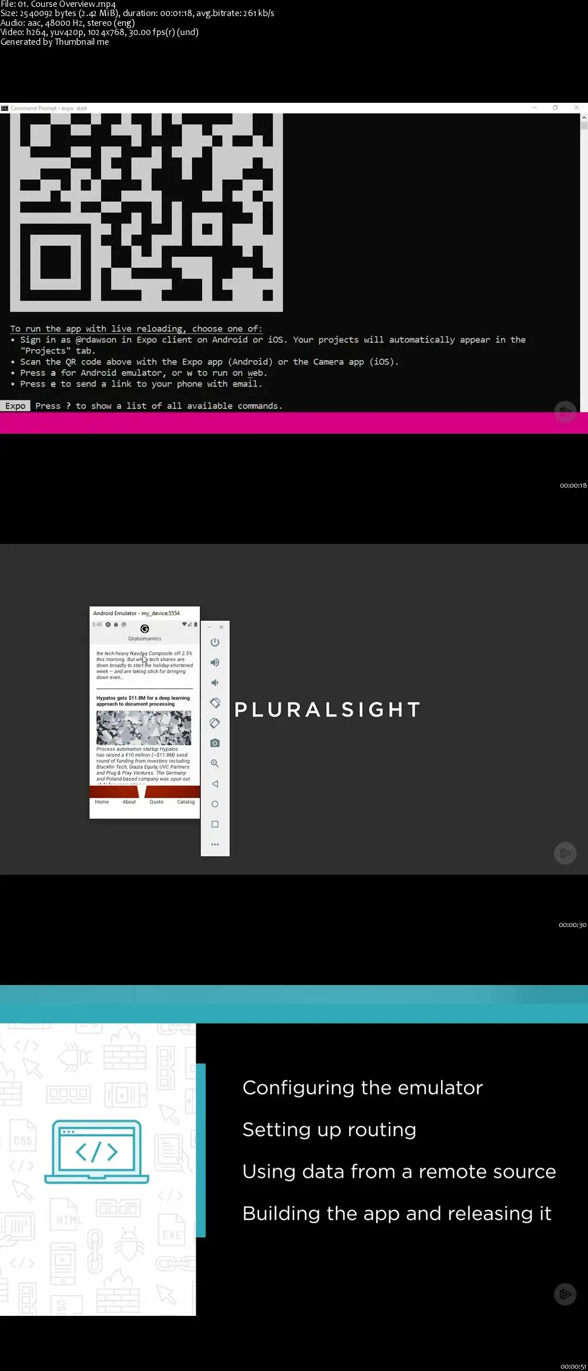Click the emulator volume down icon

click(x=215, y=682)
